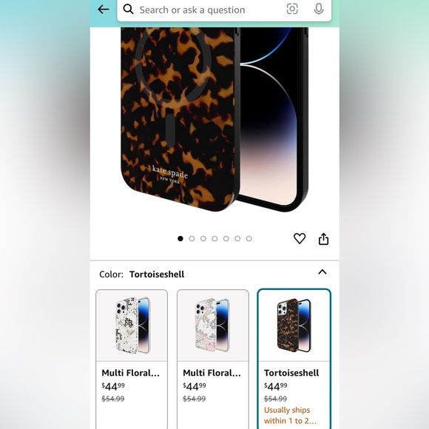429x429 pixels.
Task: Select the second Multi Floral color option
Action: pyautogui.click(x=213, y=359)
